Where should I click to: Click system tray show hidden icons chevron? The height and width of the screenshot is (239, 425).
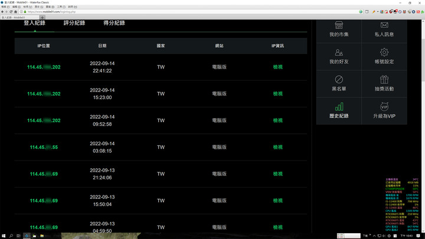click(x=374, y=235)
